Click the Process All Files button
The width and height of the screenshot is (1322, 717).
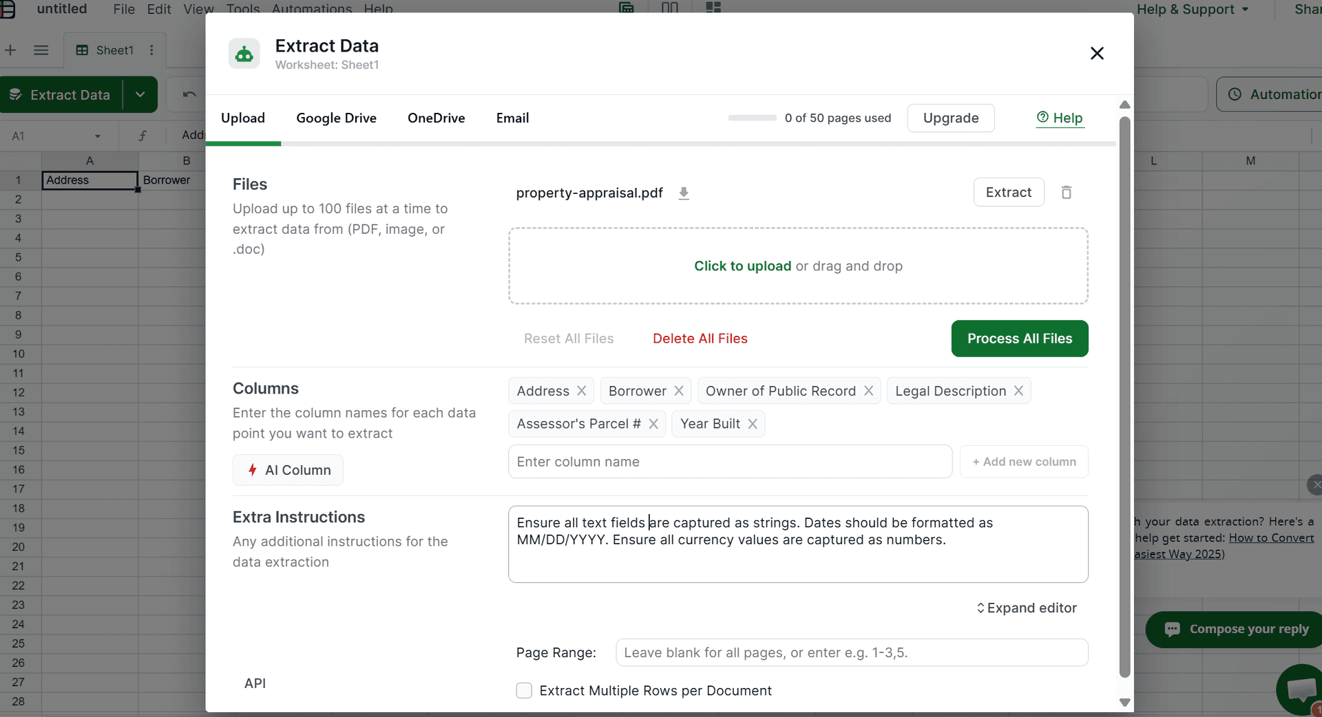pos(1019,339)
